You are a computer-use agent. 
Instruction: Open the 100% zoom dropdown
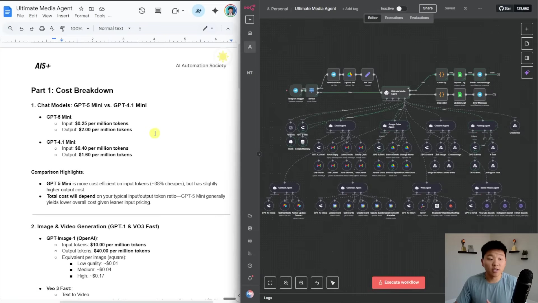80,29
